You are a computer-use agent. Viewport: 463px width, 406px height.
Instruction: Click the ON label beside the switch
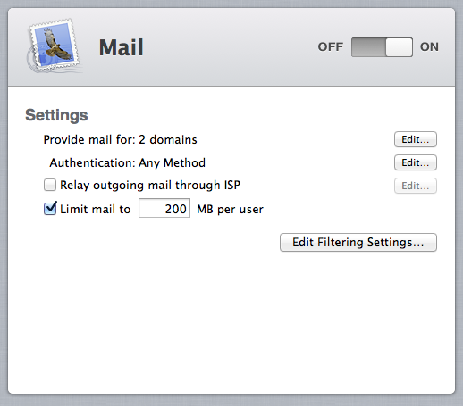tap(429, 47)
